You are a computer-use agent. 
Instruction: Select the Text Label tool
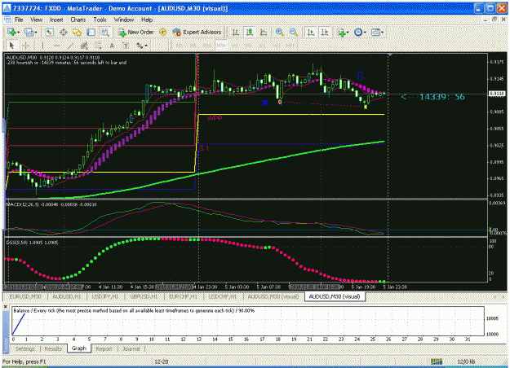tap(126, 46)
